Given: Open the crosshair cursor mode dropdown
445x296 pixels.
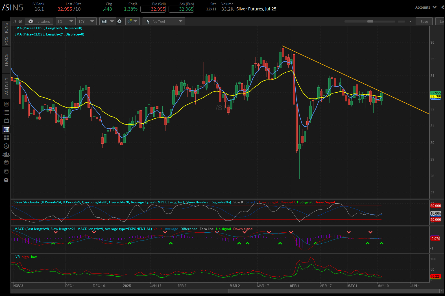Looking at the screenshot, I should coord(132,21).
